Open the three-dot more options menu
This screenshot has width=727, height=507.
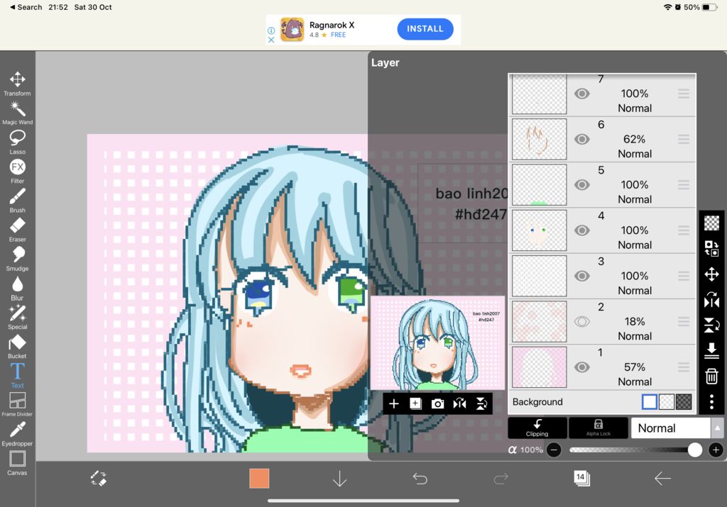711,402
